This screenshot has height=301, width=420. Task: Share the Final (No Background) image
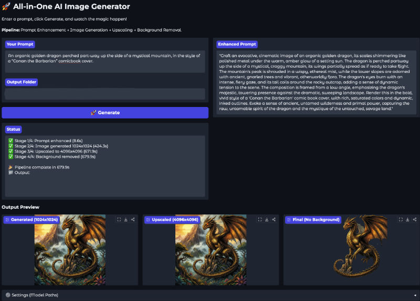tap(415, 220)
